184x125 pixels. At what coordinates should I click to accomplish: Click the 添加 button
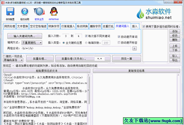pos(175,31)
